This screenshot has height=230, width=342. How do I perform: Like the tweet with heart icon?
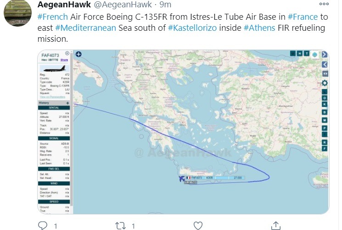[198, 225]
